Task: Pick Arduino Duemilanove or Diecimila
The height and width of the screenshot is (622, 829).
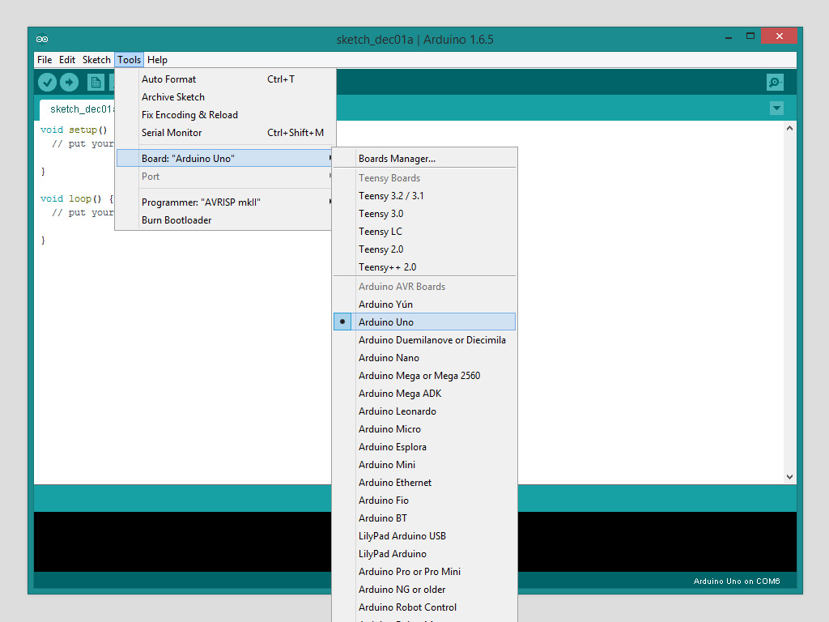Action: coord(424,340)
